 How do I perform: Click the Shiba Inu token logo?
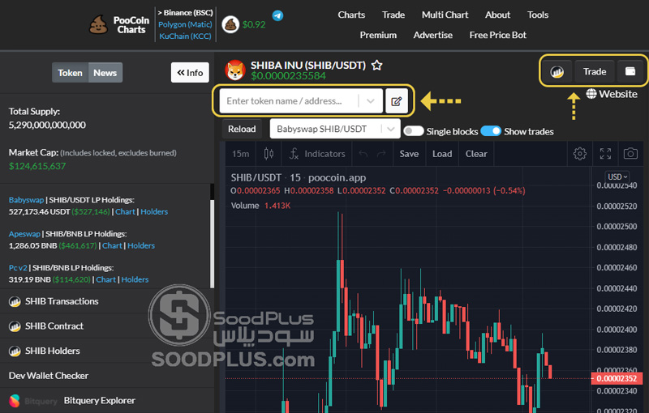point(235,70)
